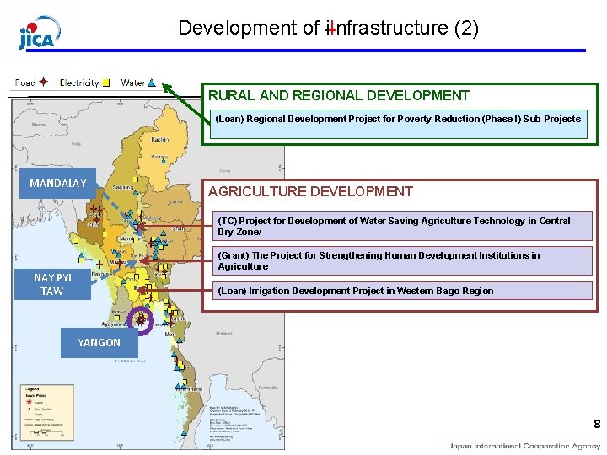Image resolution: width=607 pixels, height=455 pixels.
Task: Click the Sagaing label on the map
Action: coord(123,187)
